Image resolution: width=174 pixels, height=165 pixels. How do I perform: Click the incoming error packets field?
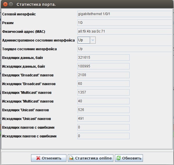pyautogui.click(x=104, y=127)
